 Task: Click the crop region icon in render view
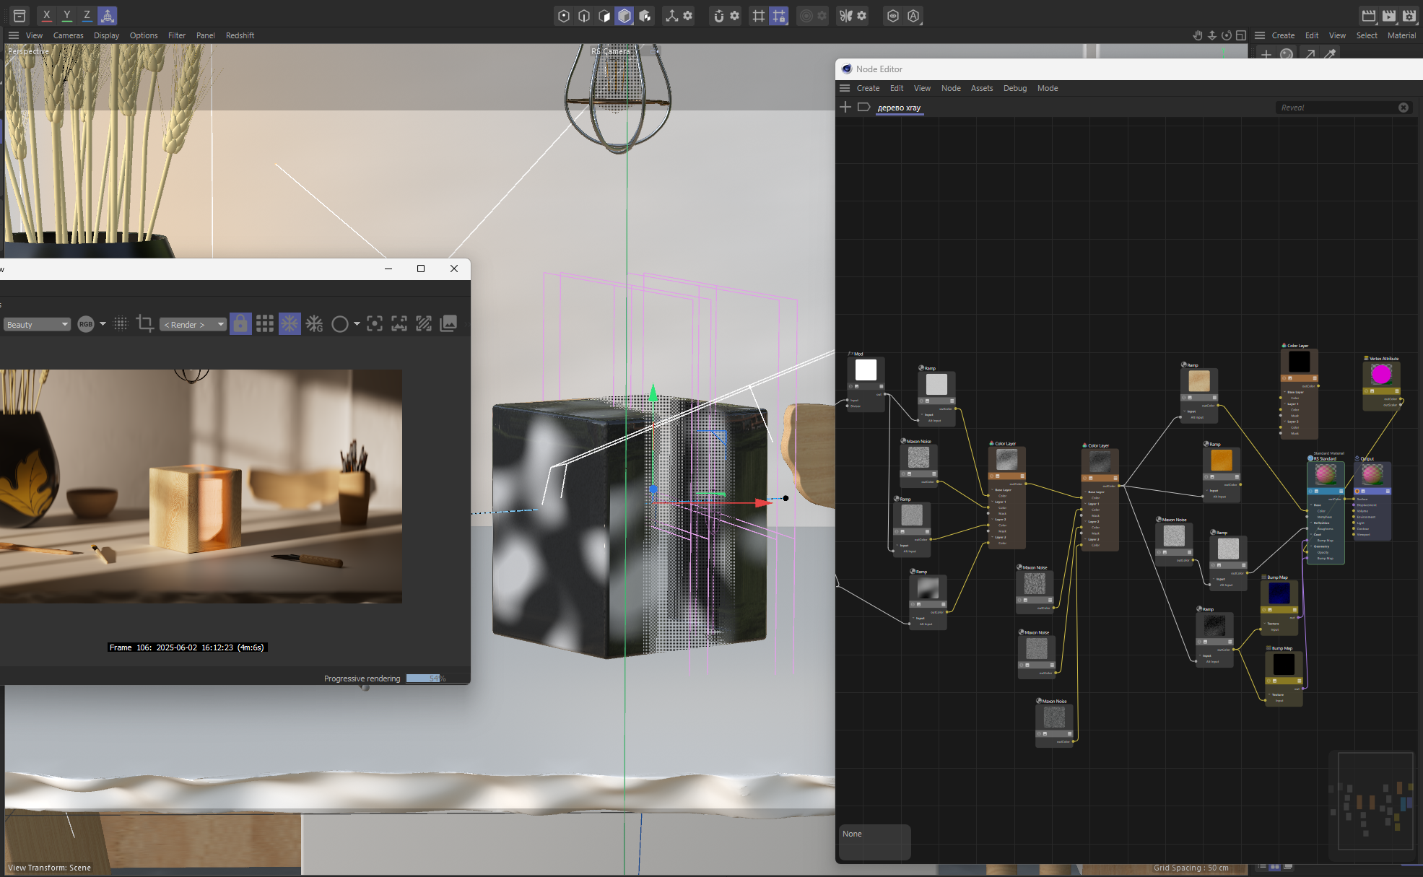144,324
